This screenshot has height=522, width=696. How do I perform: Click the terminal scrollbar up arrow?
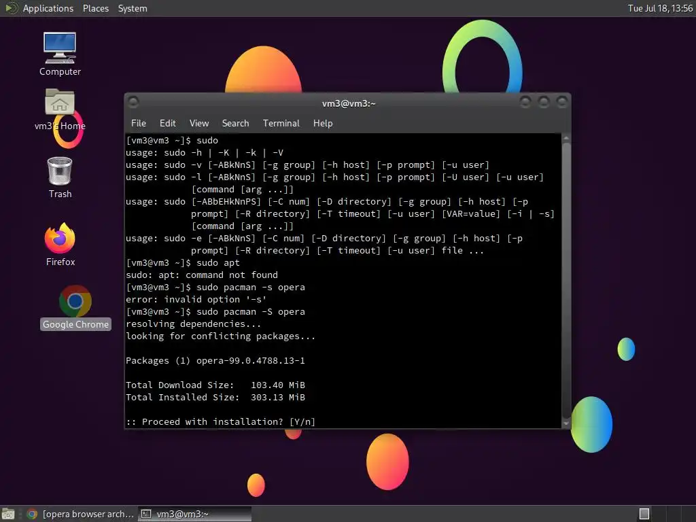[566, 139]
